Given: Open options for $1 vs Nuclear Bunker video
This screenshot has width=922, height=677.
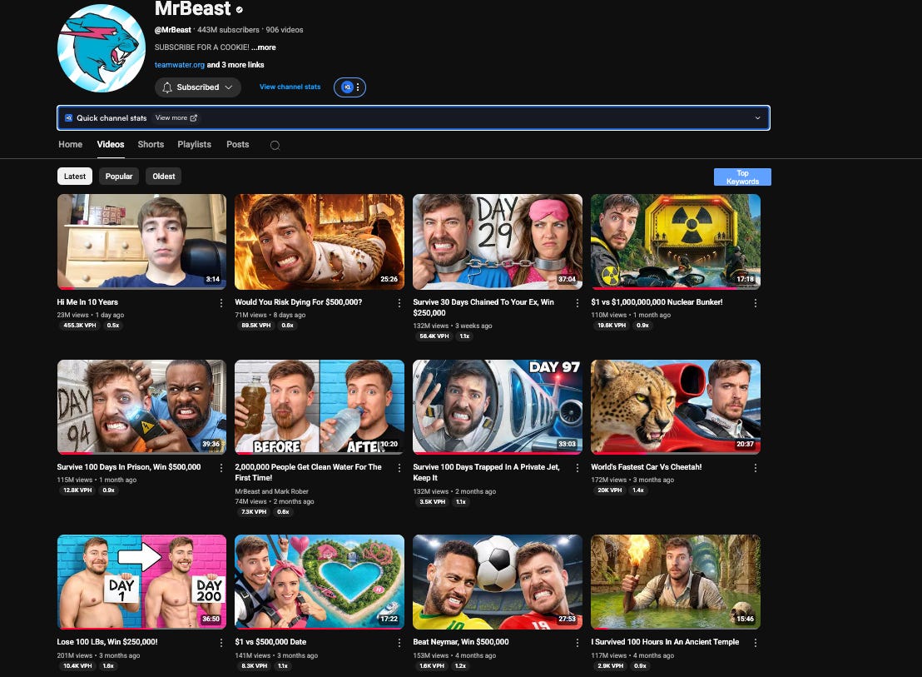Looking at the screenshot, I should pos(756,303).
